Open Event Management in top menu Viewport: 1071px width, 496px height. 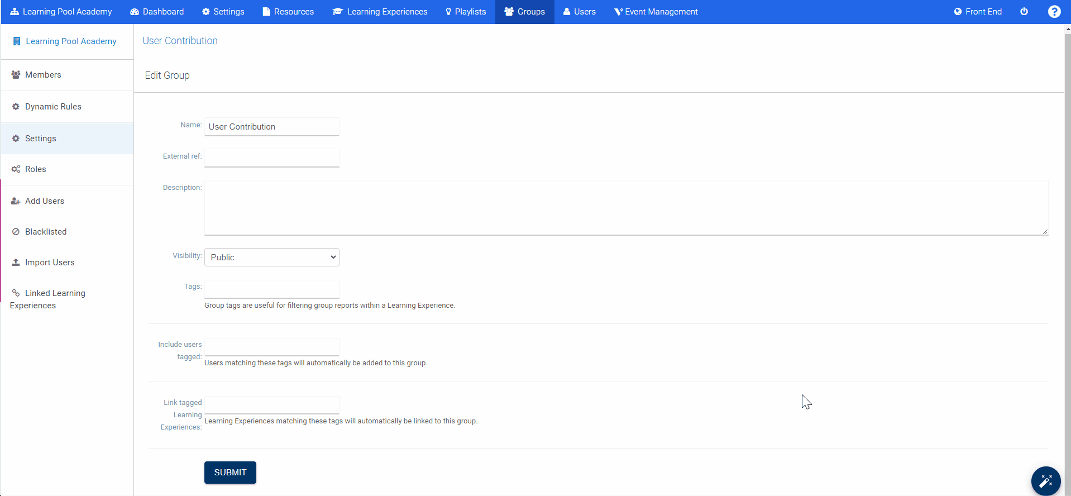point(656,12)
